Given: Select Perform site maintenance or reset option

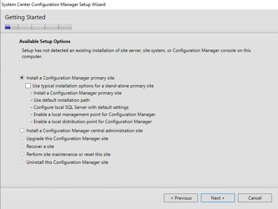Looking at the screenshot, I should 22,154.
